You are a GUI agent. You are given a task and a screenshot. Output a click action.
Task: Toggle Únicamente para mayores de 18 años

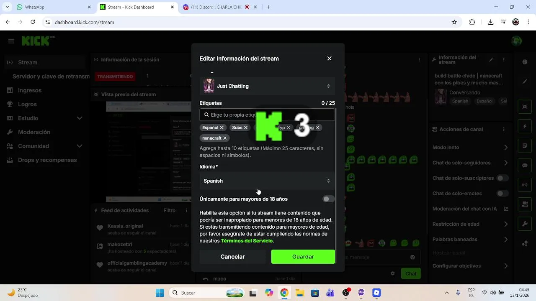[x=328, y=199]
